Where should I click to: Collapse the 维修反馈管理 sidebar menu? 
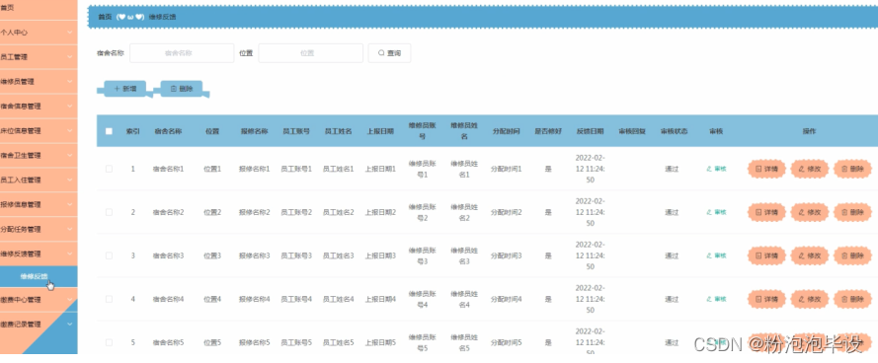[x=39, y=254]
